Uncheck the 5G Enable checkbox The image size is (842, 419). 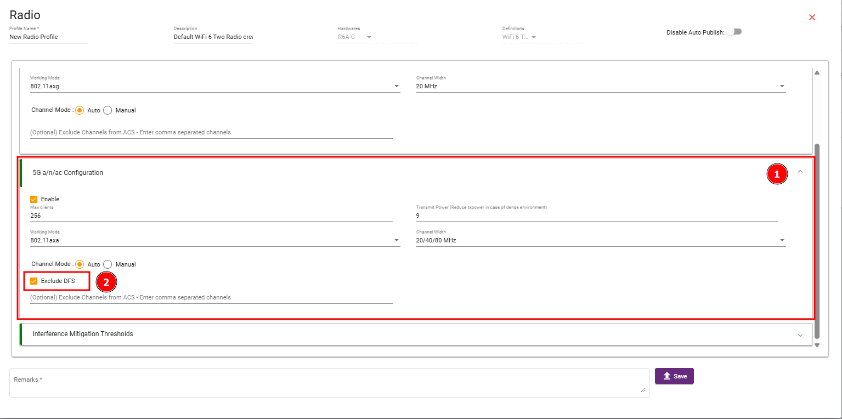point(34,199)
